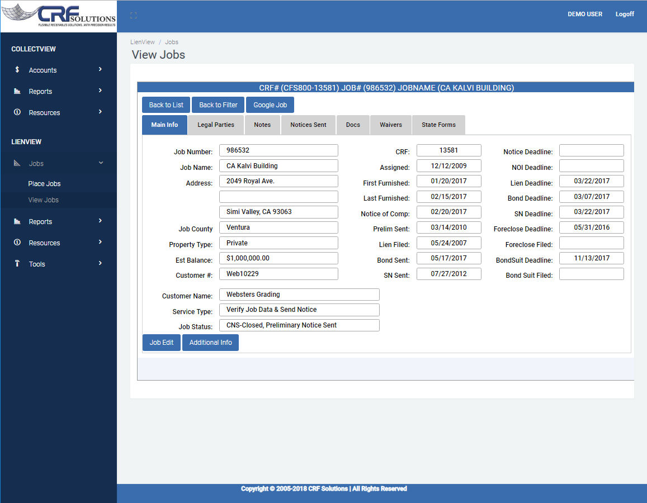Click the LienView breadcrumb link
Viewport: 647px width, 503px height.
(143, 42)
